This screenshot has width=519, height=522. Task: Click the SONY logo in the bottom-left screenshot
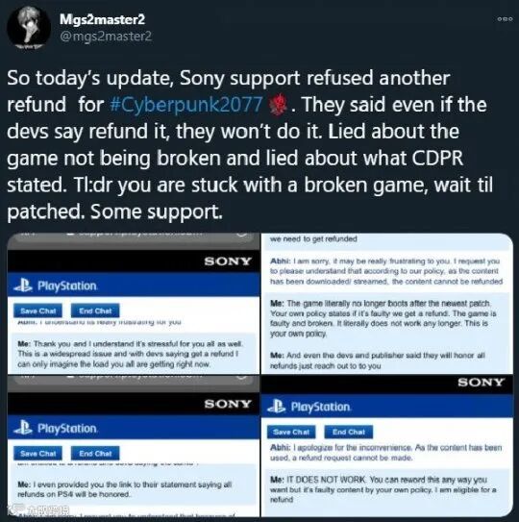(228, 404)
